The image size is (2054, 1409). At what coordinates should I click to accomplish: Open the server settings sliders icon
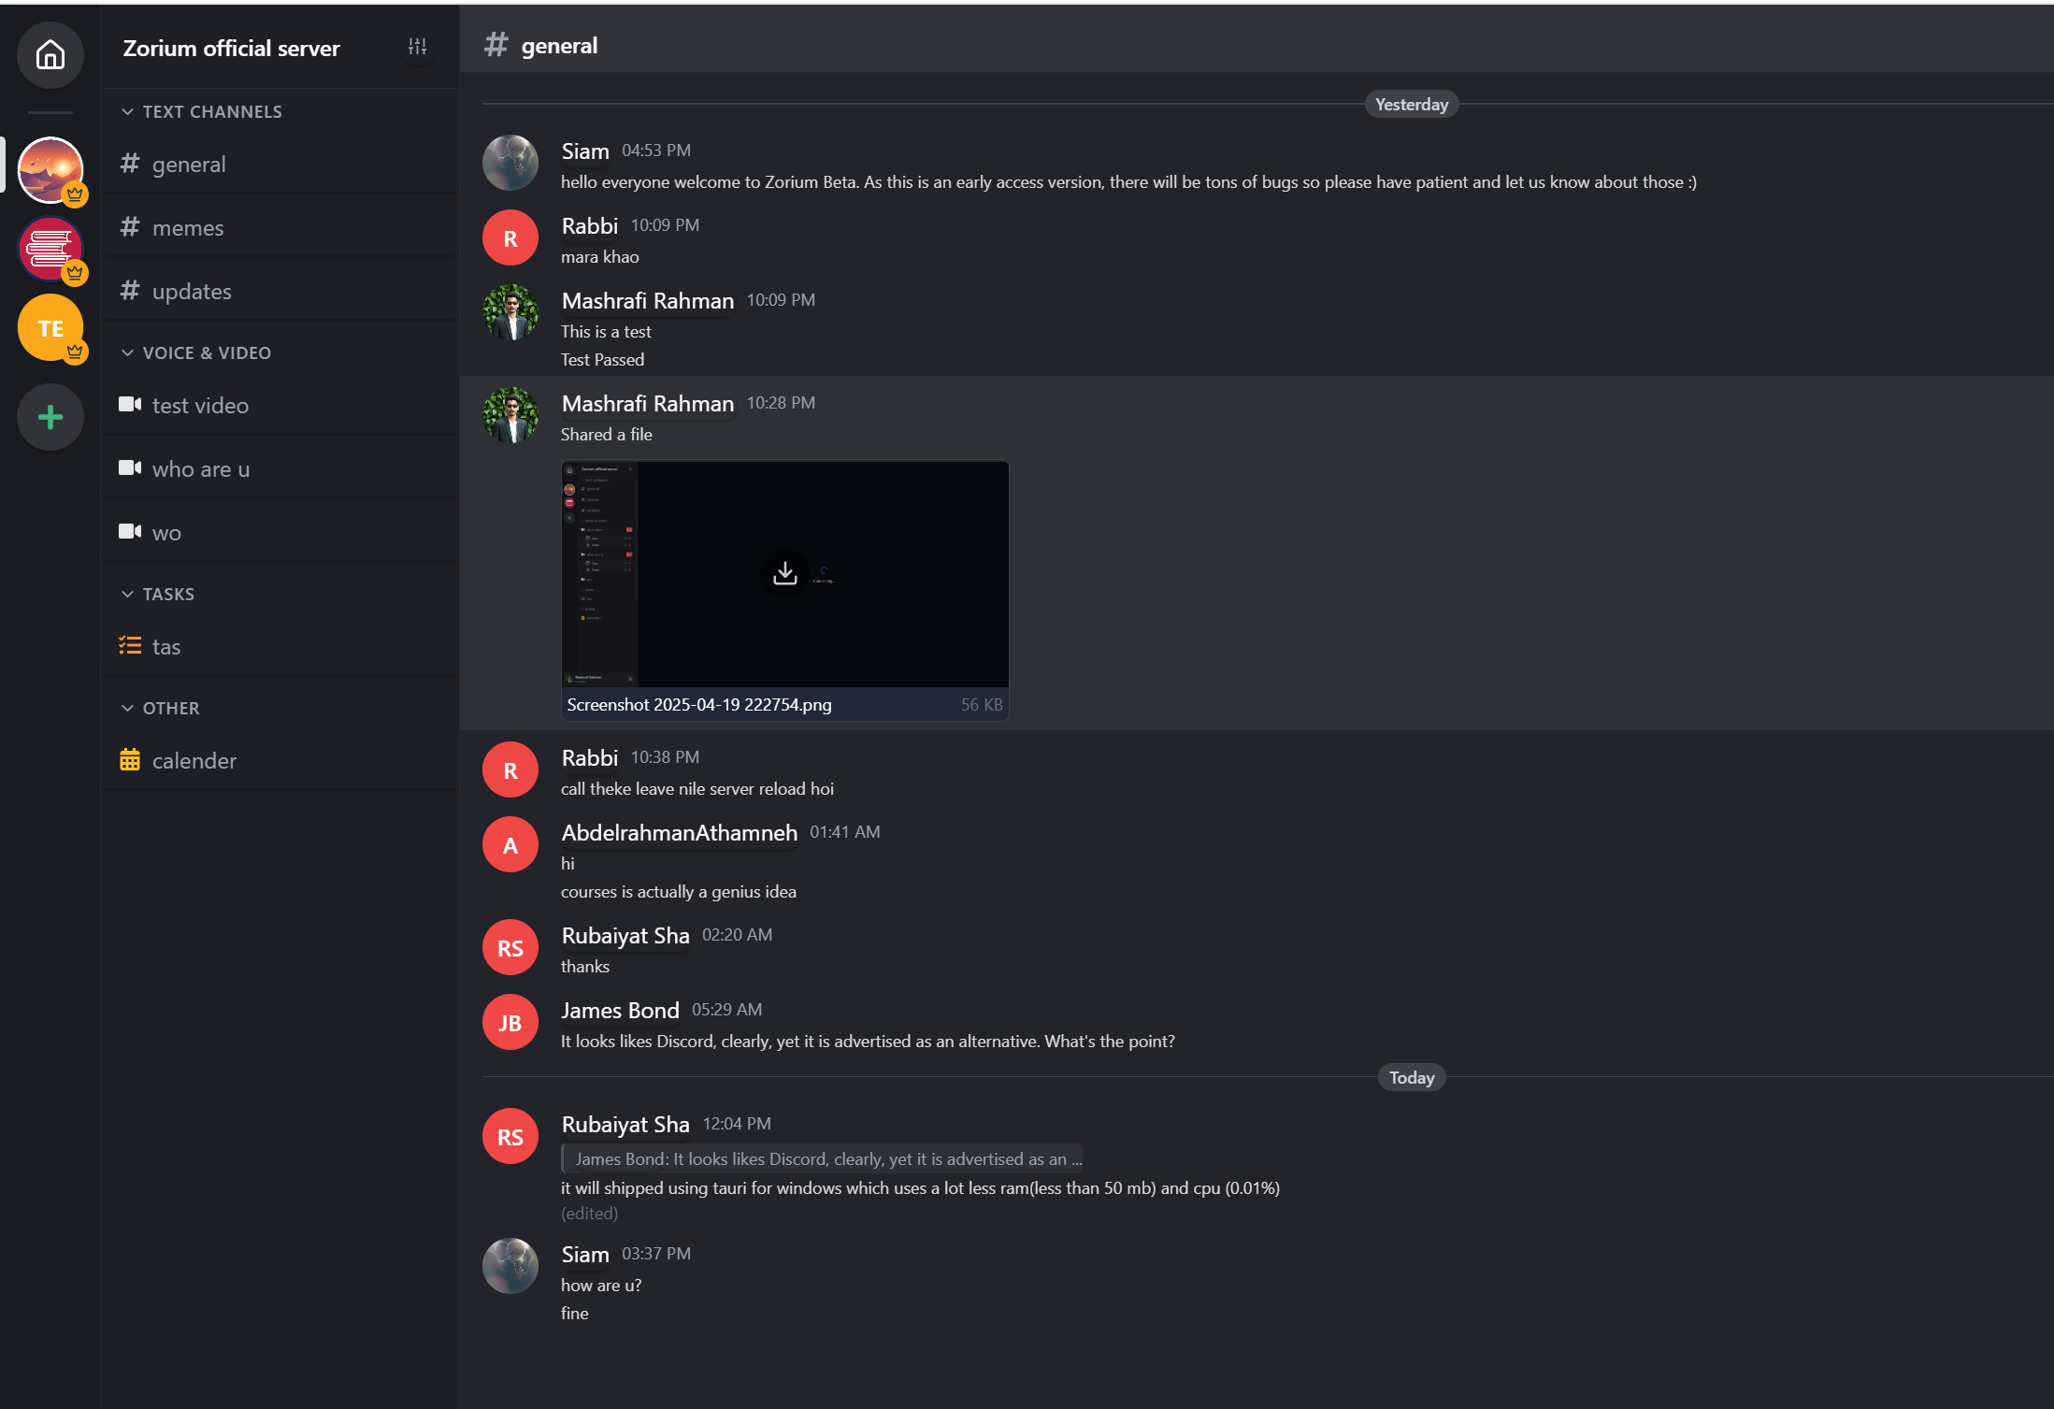[x=417, y=47]
